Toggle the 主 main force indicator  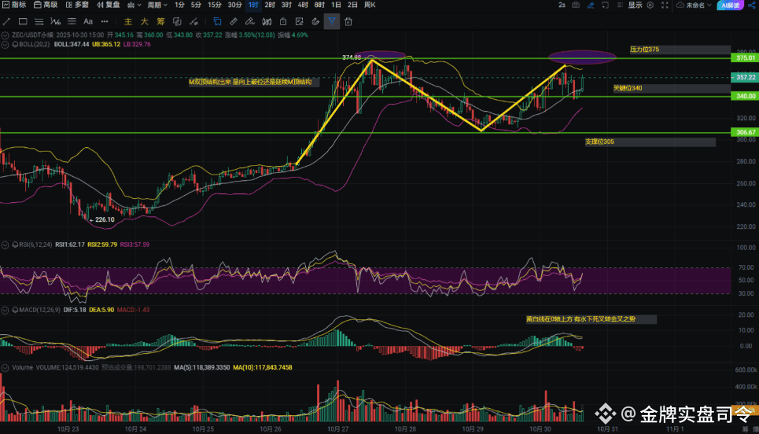pyautogui.click(x=127, y=22)
